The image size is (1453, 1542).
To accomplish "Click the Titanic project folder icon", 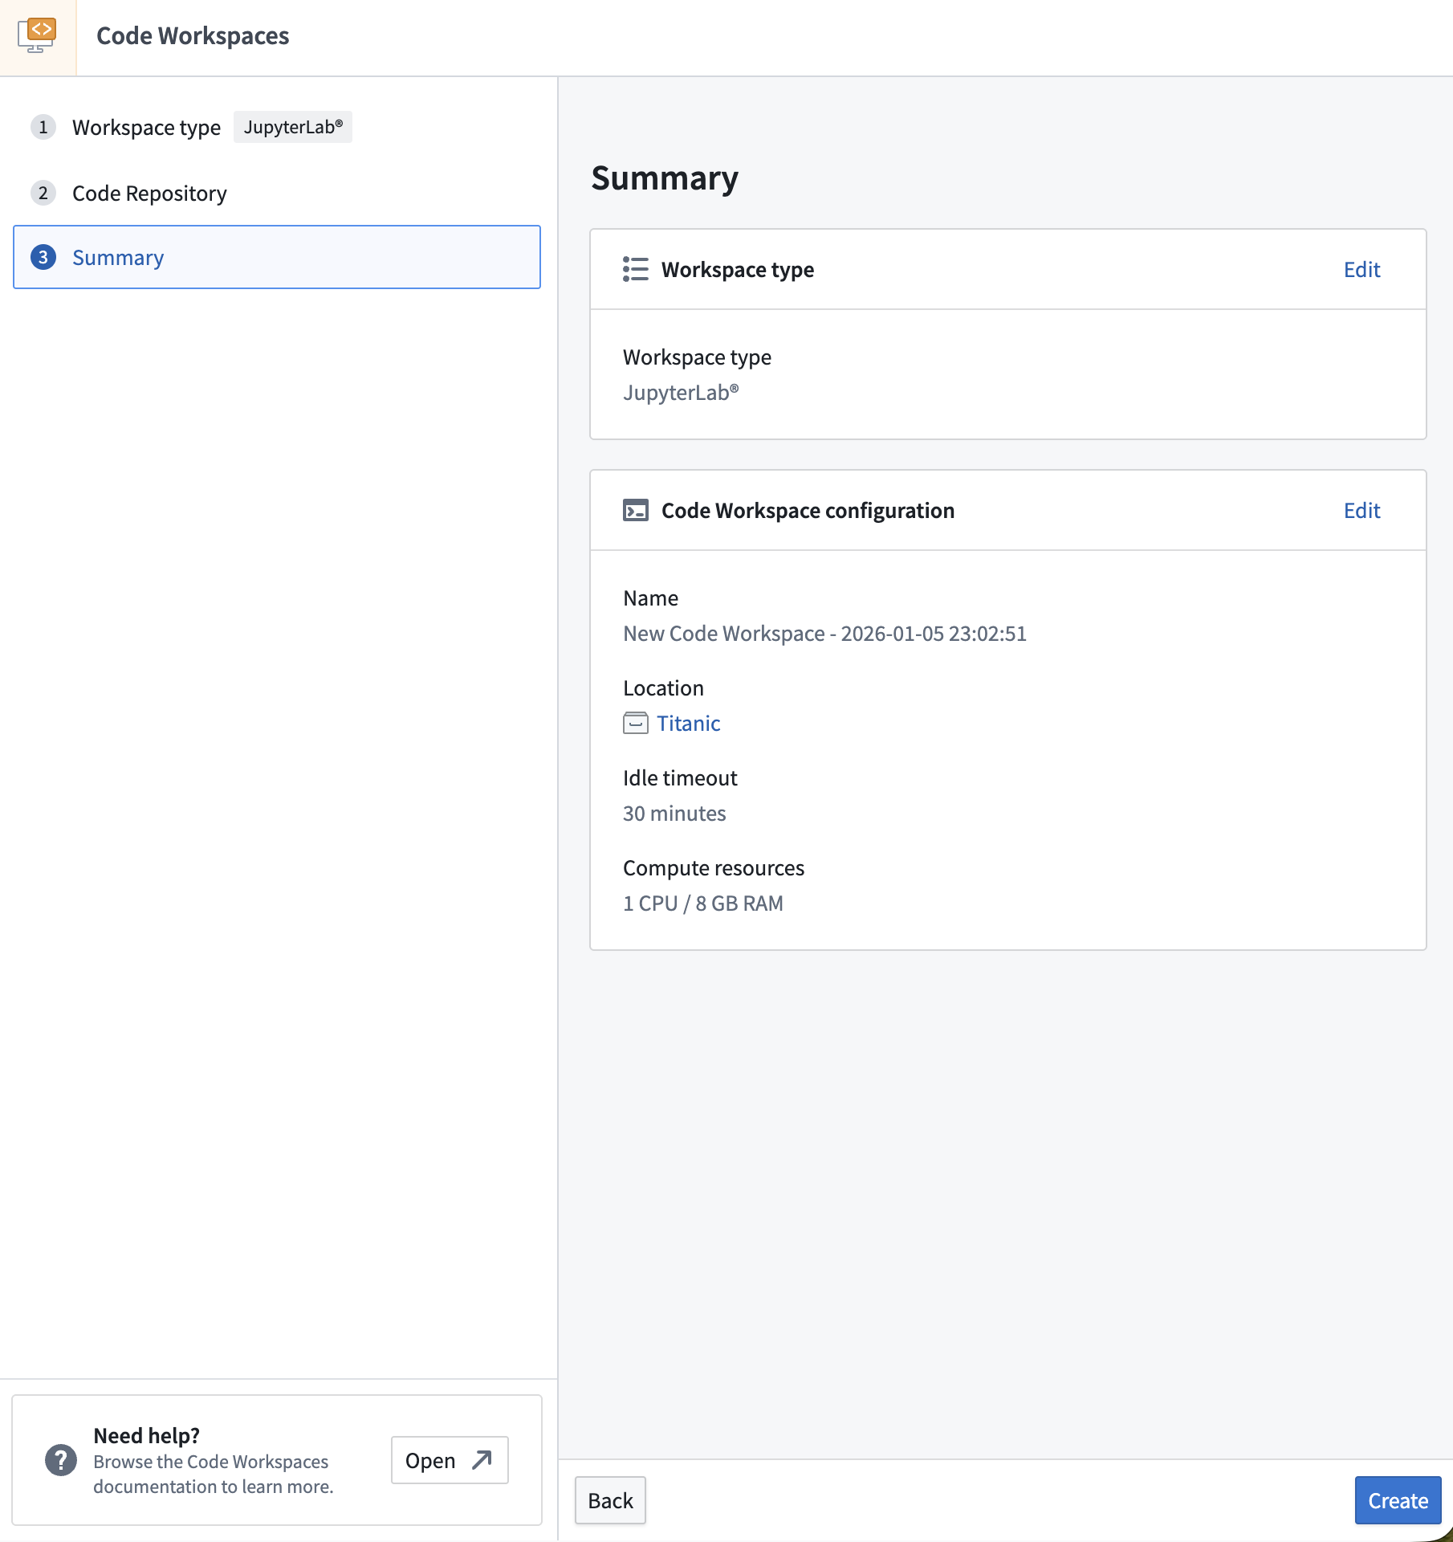I will tap(636, 724).
